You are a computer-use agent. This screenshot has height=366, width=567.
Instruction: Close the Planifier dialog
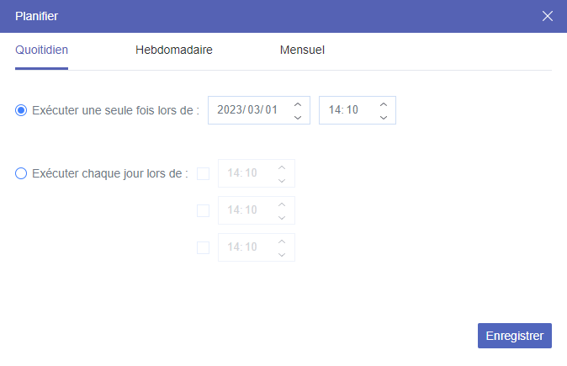(x=548, y=16)
